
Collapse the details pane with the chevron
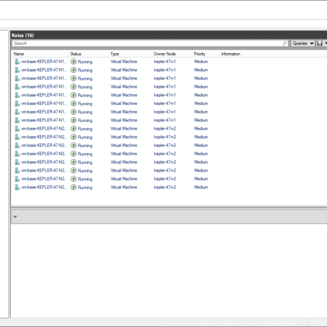click(x=15, y=217)
